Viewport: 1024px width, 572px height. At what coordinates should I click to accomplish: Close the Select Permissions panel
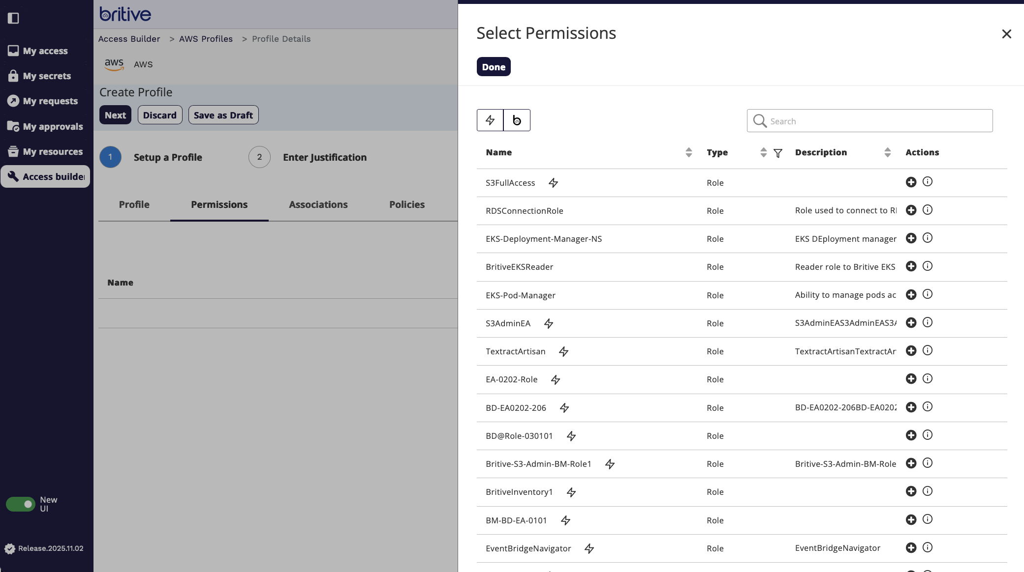(1006, 34)
